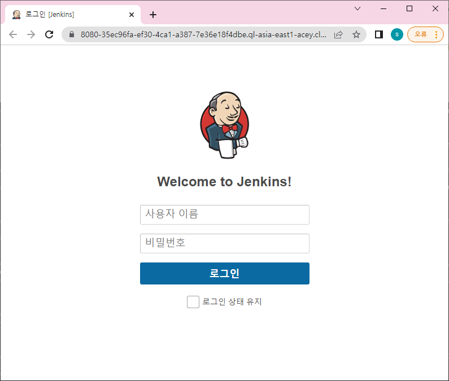Screen dimensions: 449x381
Task: Click the Jenkins butler logo
Action: [225, 125]
